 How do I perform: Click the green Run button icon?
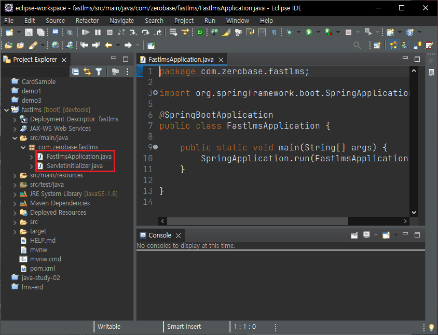(x=309, y=32)
